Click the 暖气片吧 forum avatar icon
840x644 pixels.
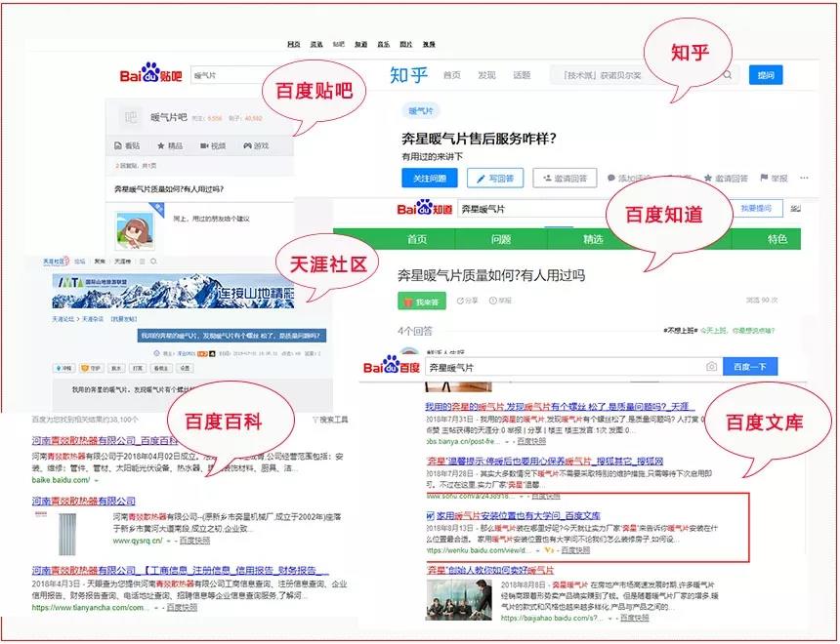pyautogui.click(x=130, y=117)
